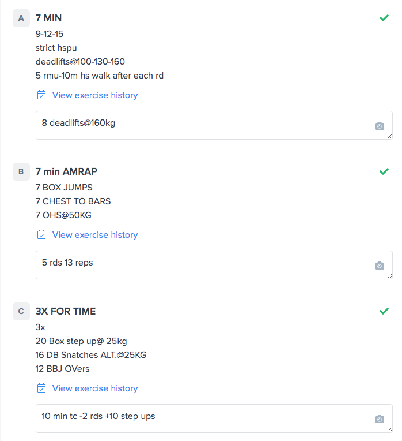Click the calendar icon under 7 min AMRAP
The image size is (402, 441).
click(41, 235)
